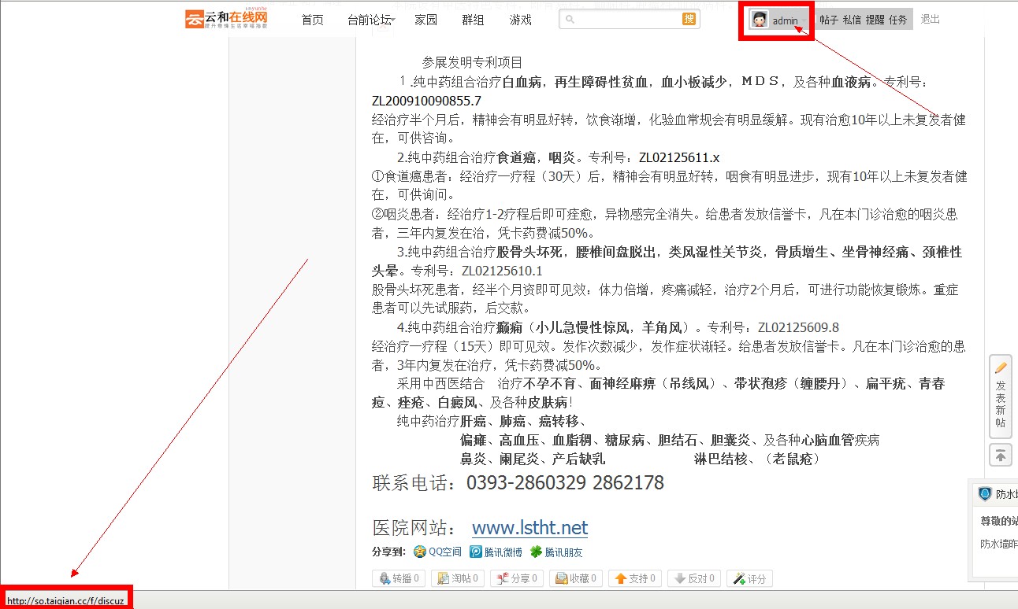Open 任务 tasks link in header
1018x609 pixels.
(x=898, y=20)
